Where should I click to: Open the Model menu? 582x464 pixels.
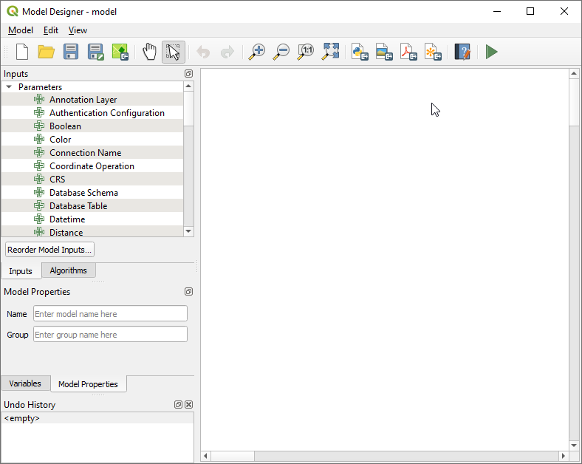coord(21,30)
